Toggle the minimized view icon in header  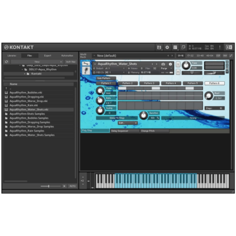183,47
